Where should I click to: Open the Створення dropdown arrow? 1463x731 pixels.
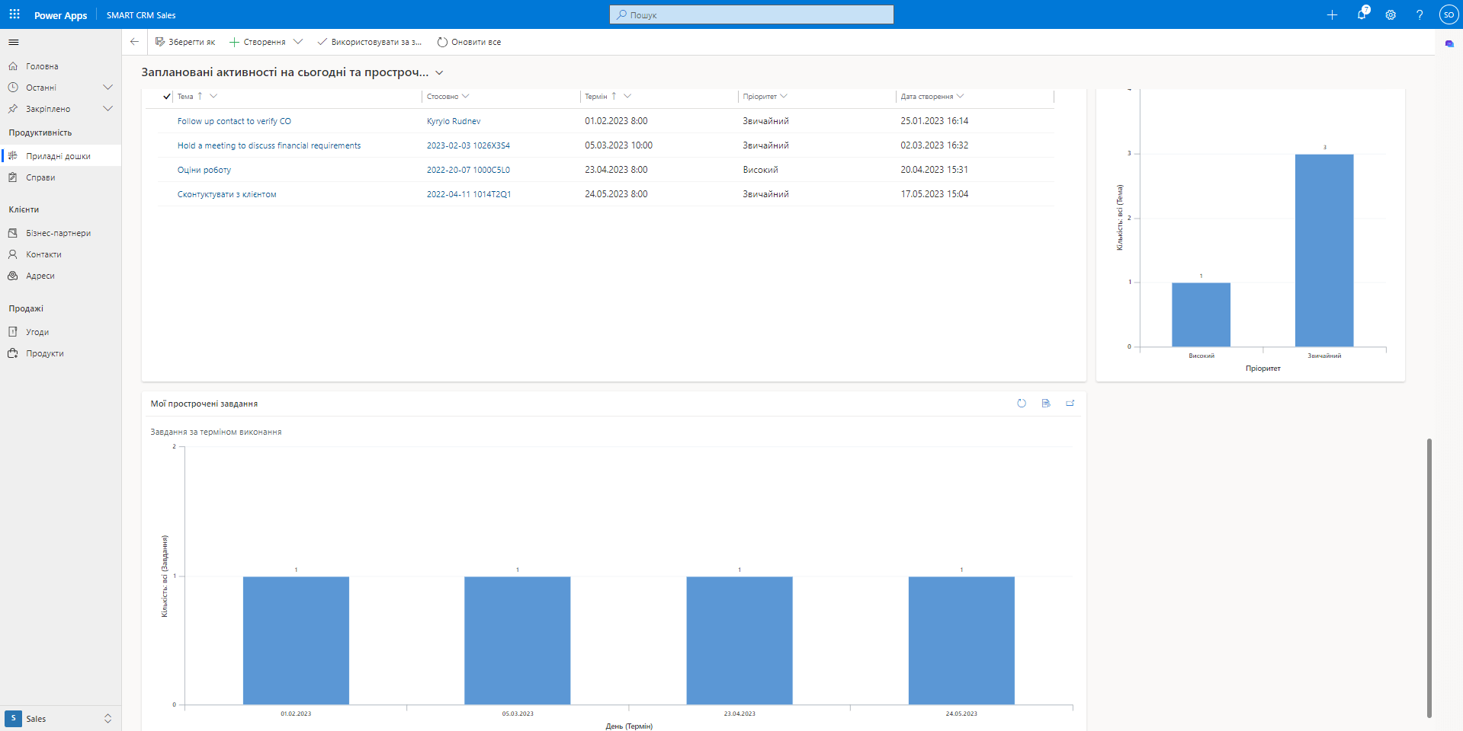pos(298,42)
